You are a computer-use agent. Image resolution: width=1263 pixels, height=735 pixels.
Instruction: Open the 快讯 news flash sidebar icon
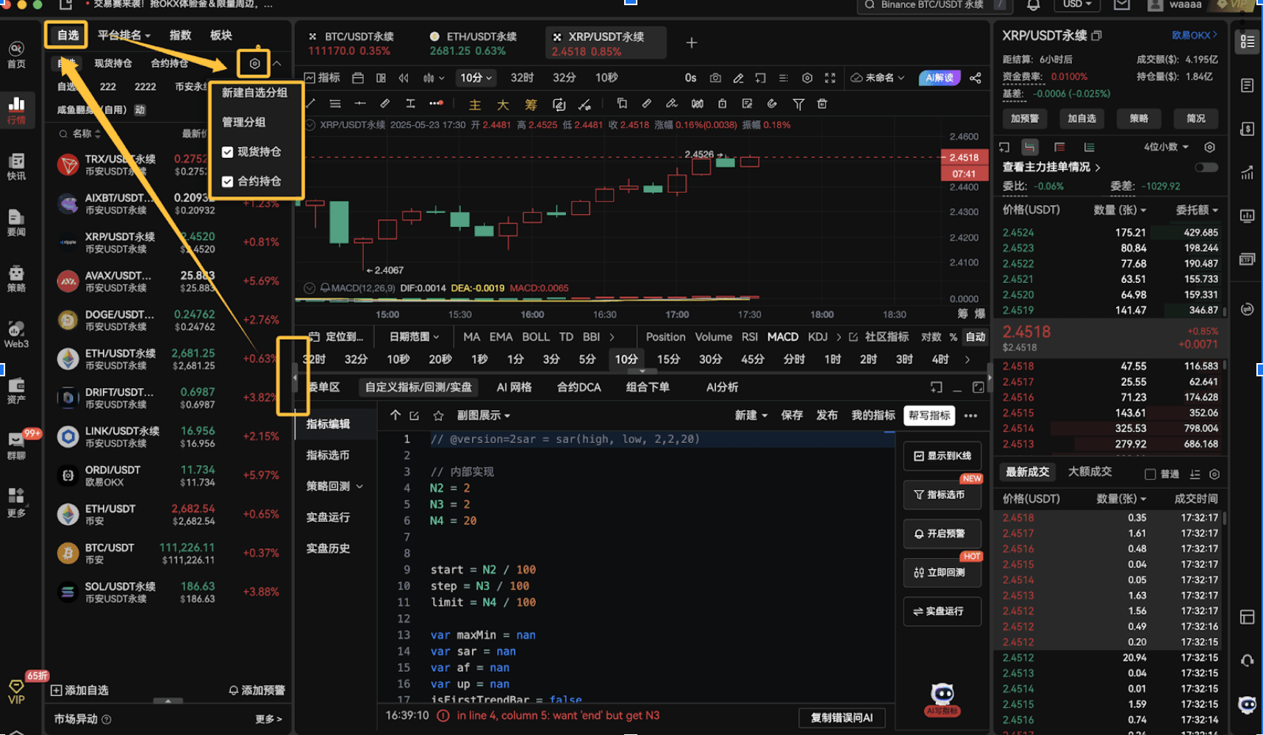pos(16,166)
